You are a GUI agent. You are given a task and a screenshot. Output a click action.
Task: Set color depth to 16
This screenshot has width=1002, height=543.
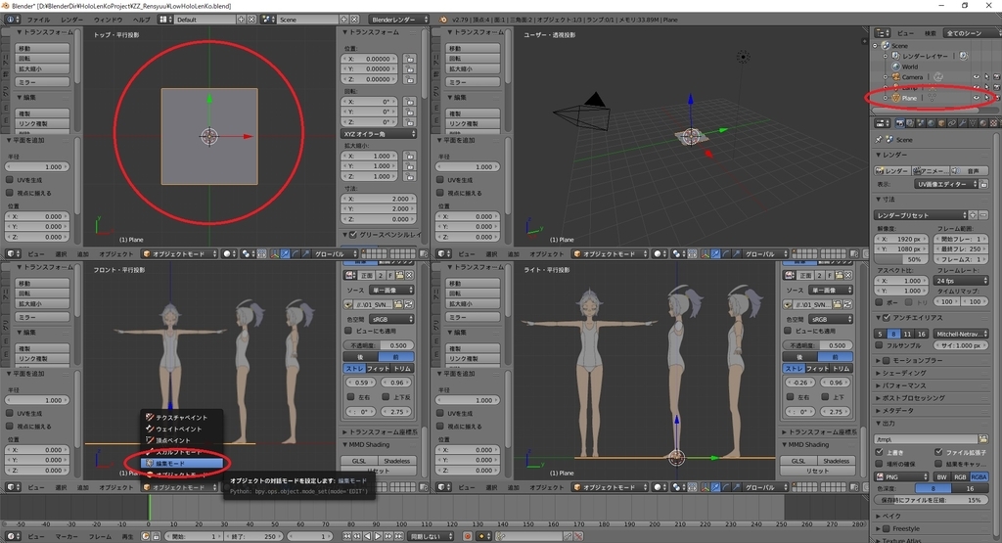pos(970,488)
